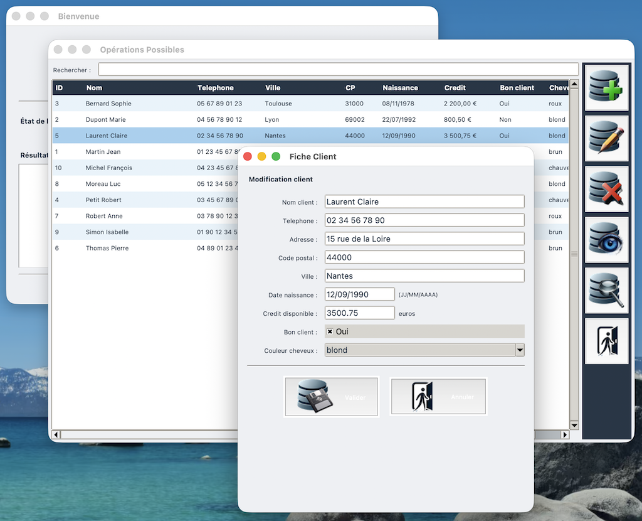Click the Rechercher search field
This screenshot has width=642, height=521.
(x=338, y=70)
